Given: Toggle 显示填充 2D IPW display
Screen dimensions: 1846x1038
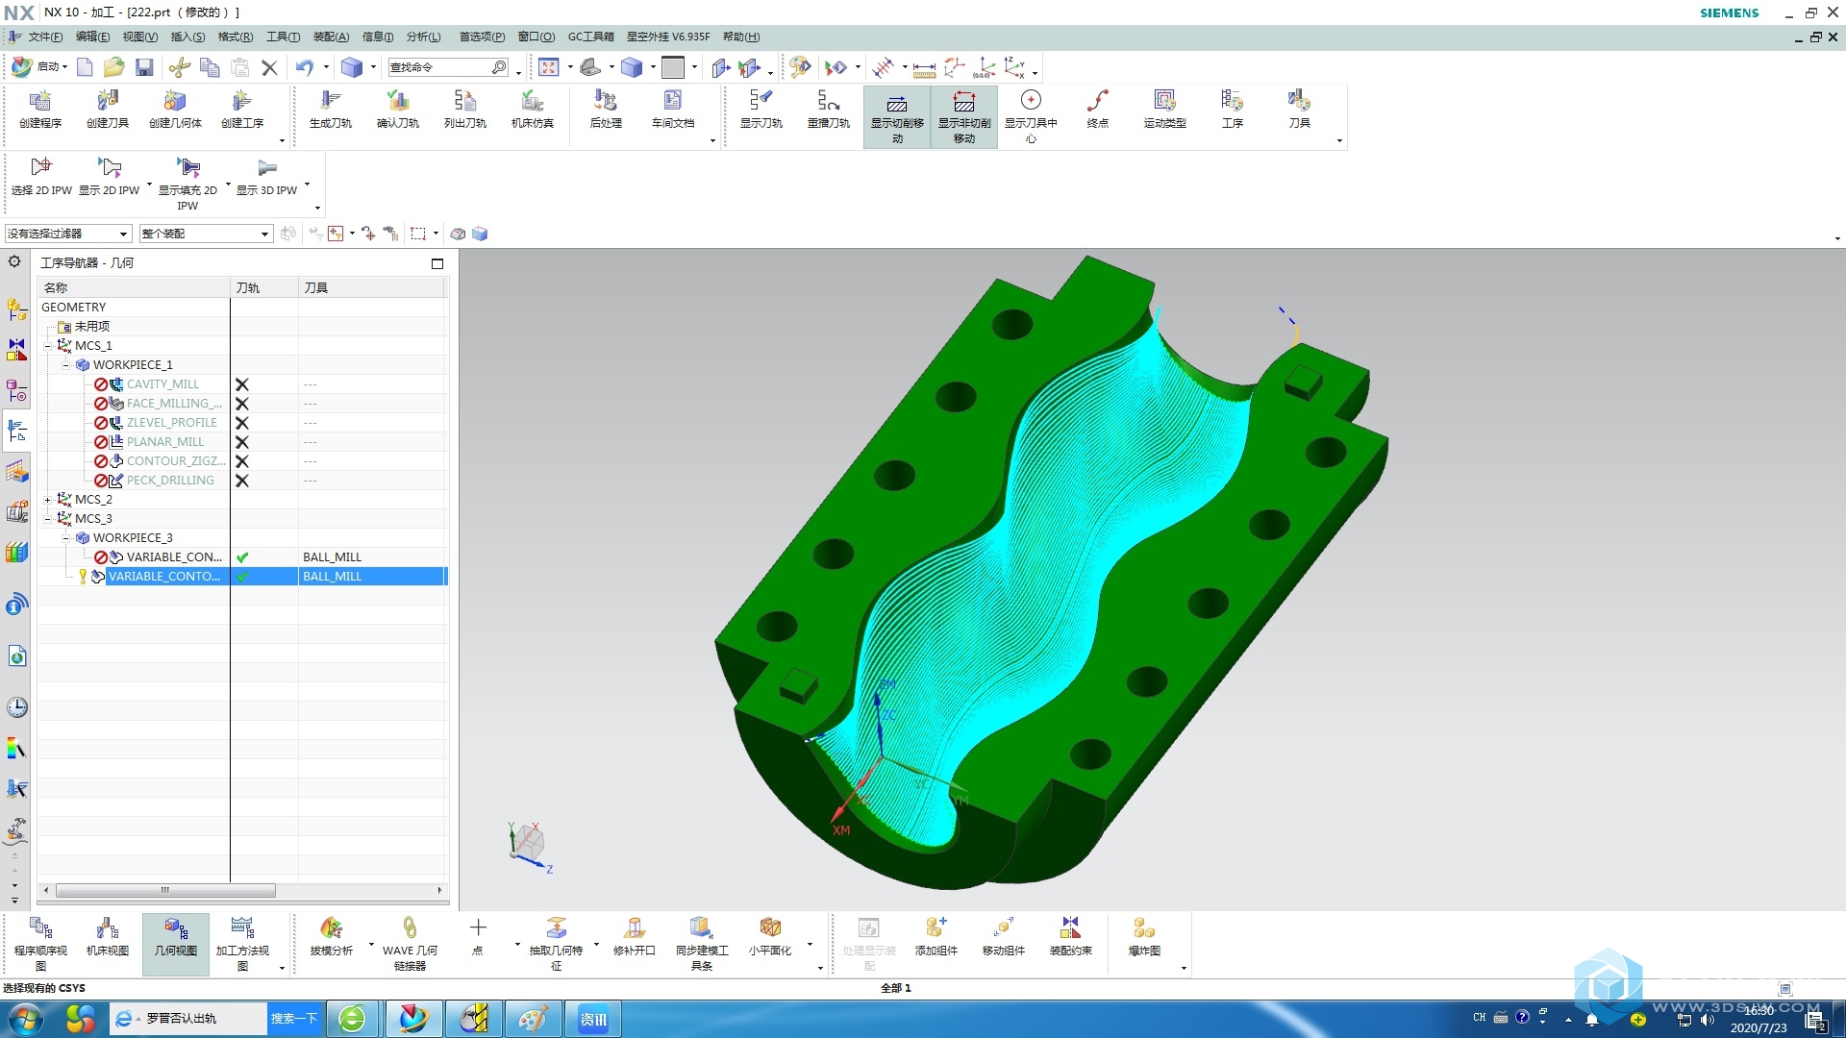Looking at the screenshot, I should [187, 184].
